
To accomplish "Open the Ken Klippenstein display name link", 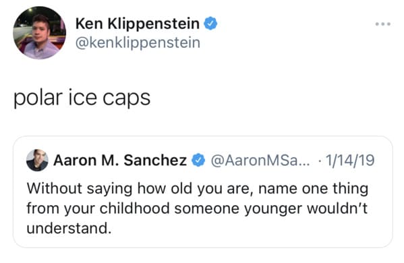I will pyautogui.click(x=138, y=24).
